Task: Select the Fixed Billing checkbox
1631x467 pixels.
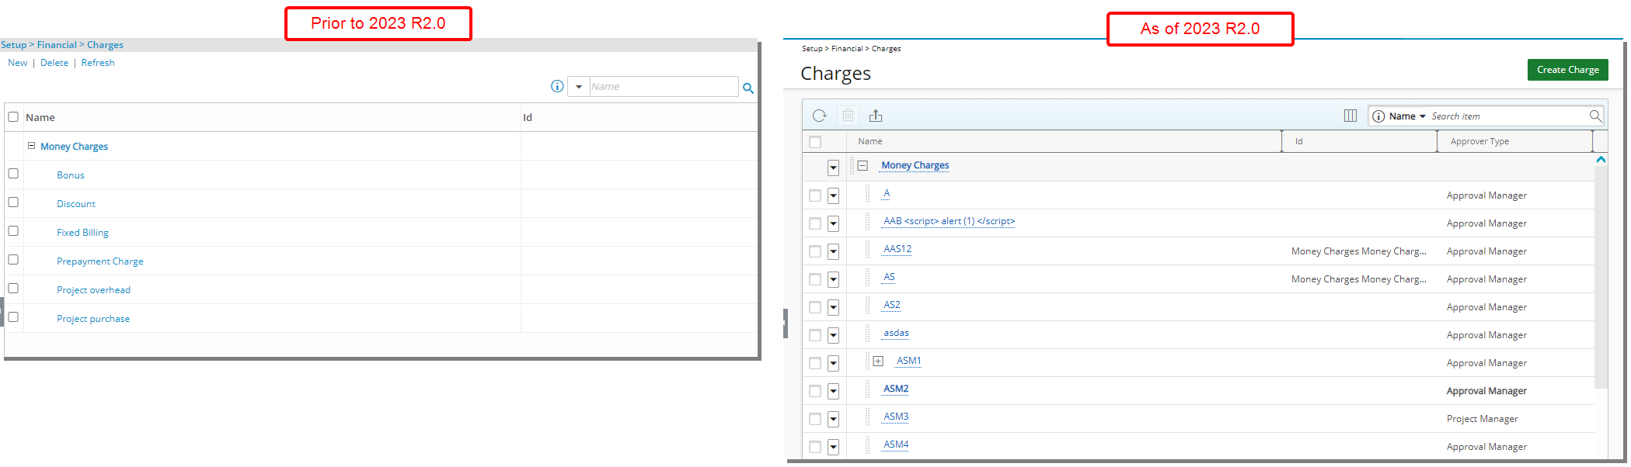Action: pos(13,231)
